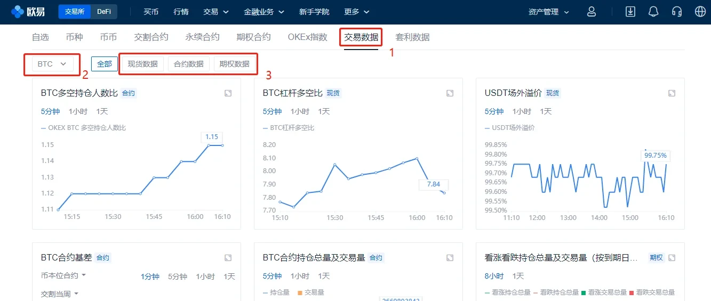Switch to the 套利数据 tab
This screenshot has height=301, width=711.
pos(412,37)
